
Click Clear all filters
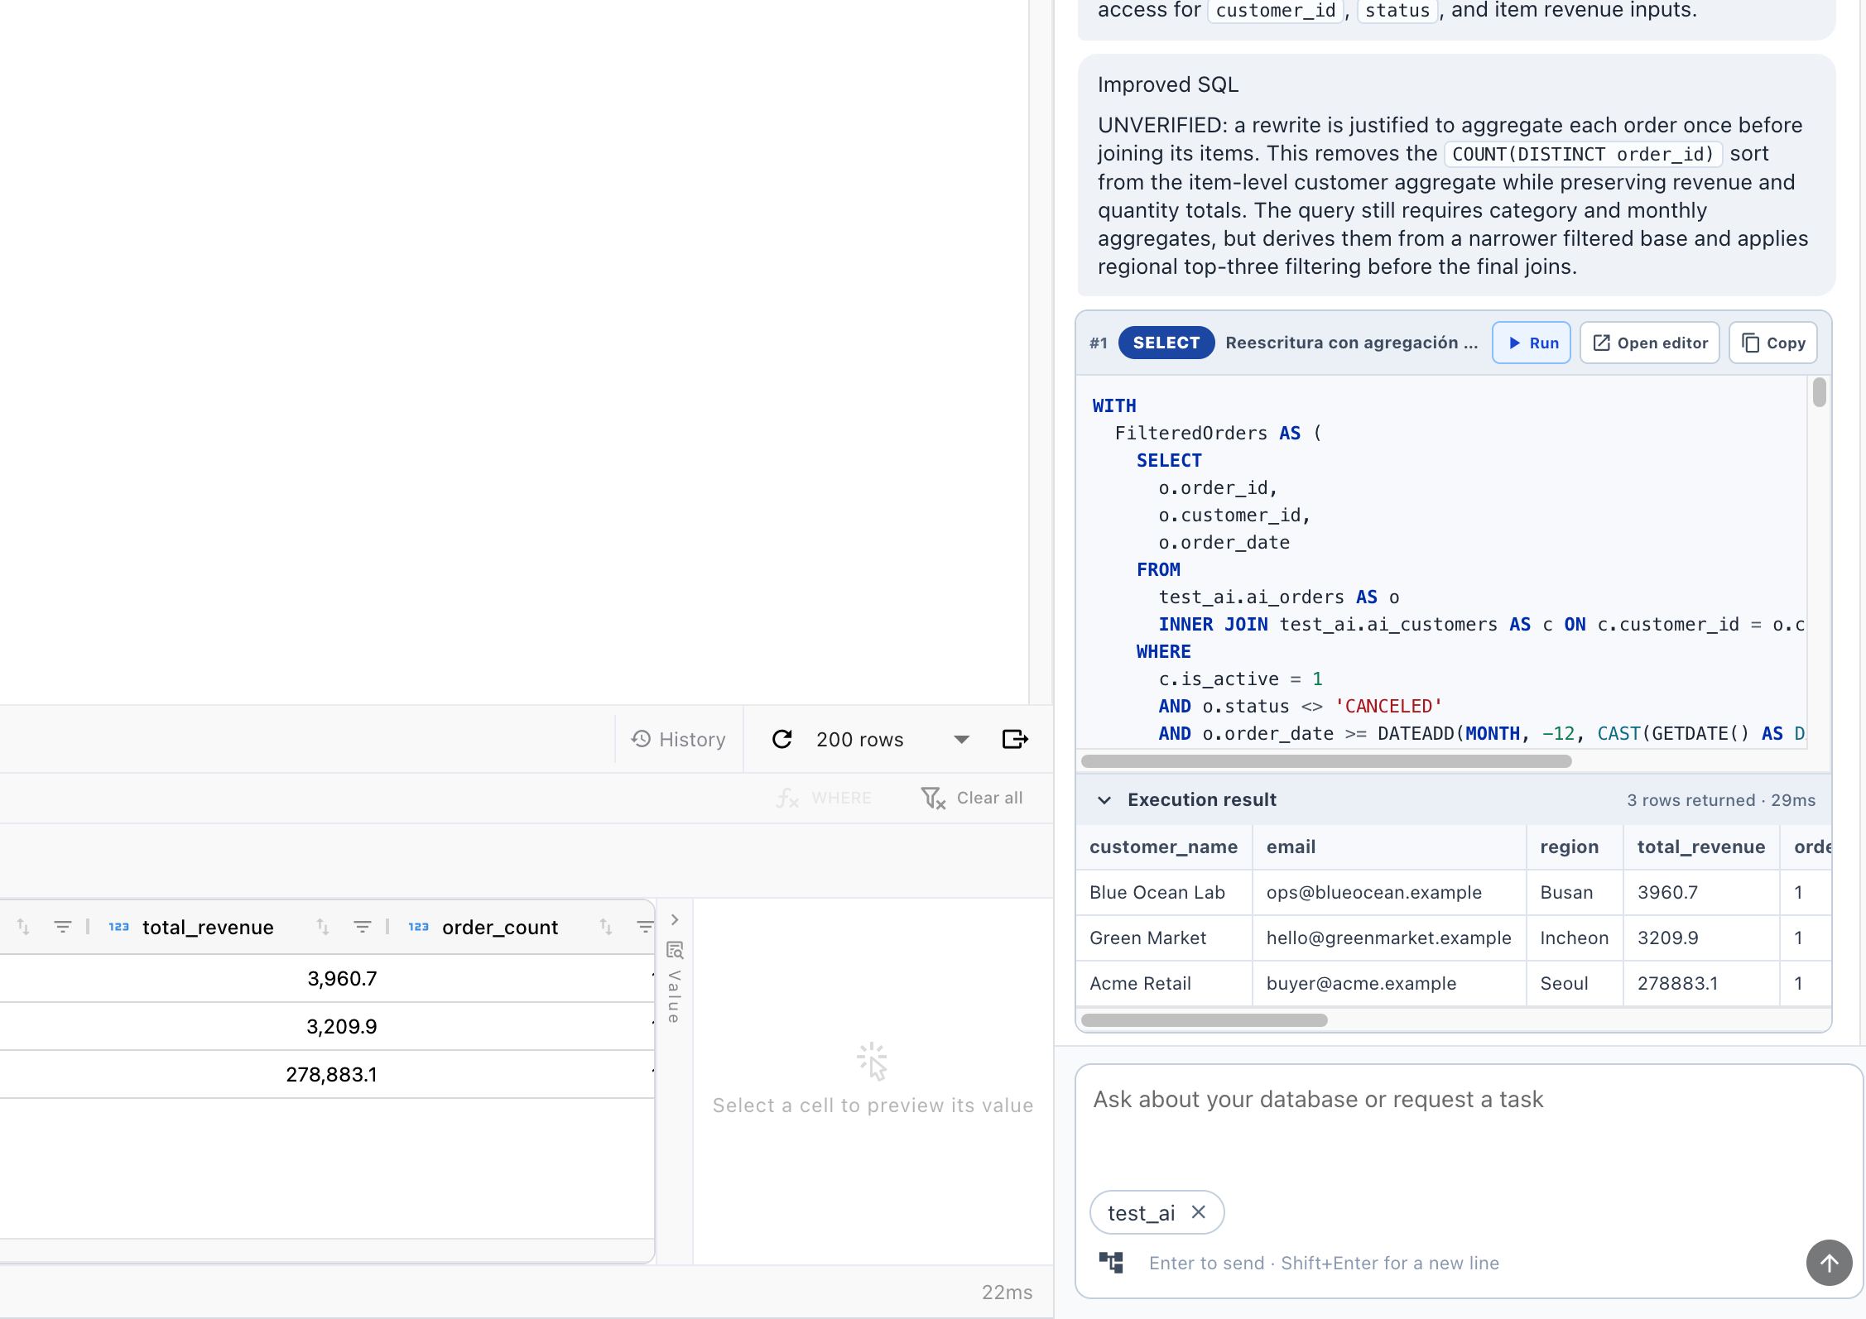coord(972,798)
